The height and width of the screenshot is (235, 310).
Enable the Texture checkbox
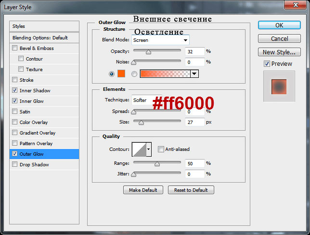point(21,69)
